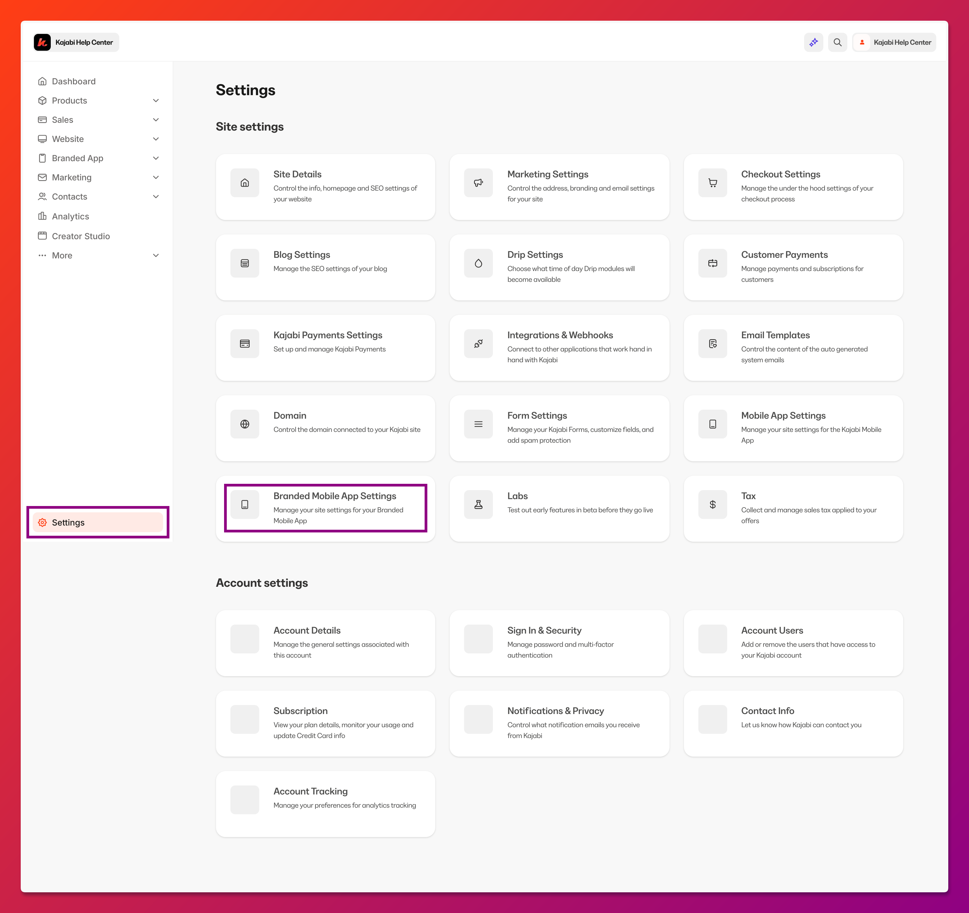Image resolution: width=969 pixels, height=913 pixels.
Task: Click the user avatar icon in header
Action: click(x=862, y=42)
